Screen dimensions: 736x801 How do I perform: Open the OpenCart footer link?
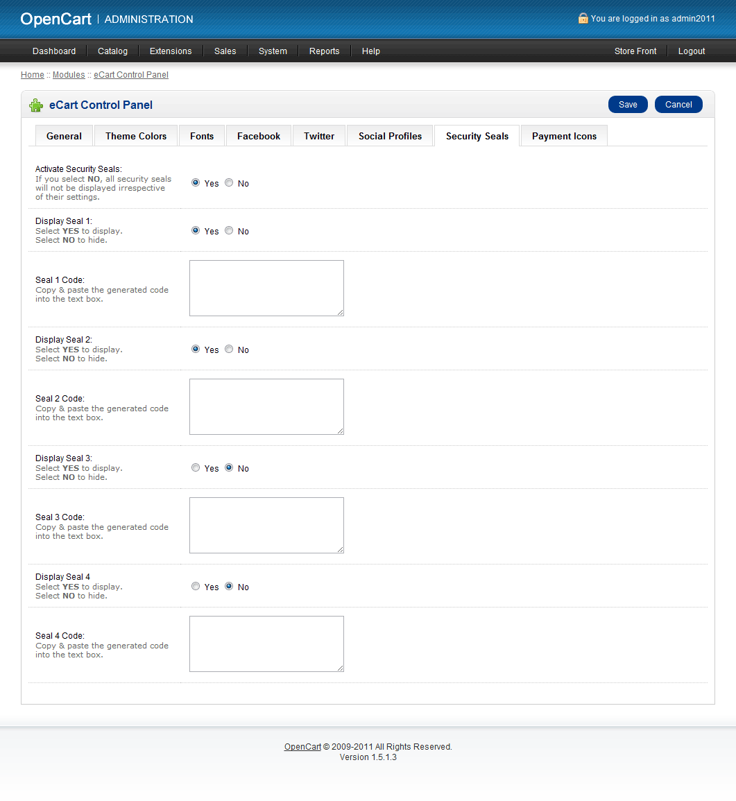pos(302,747)
